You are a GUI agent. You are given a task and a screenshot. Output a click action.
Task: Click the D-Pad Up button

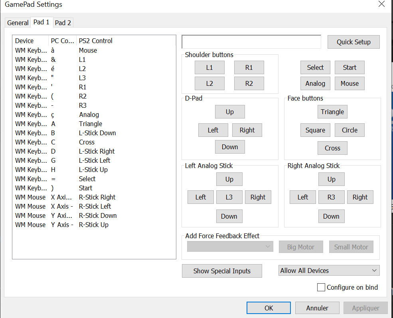[230, 112]
